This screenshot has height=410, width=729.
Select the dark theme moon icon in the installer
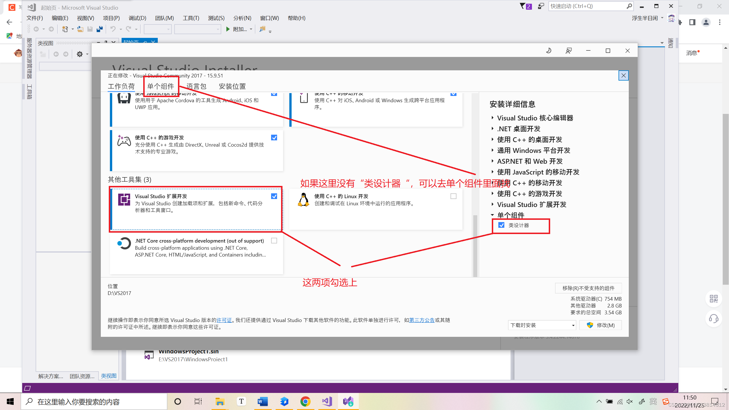[x=549, y=50]
